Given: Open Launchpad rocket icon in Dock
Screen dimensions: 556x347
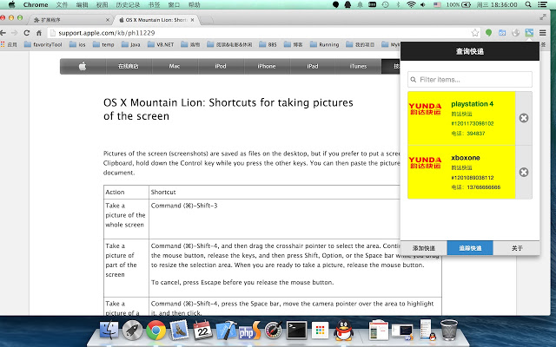Looking at the screenshot, I should [132, 330].
